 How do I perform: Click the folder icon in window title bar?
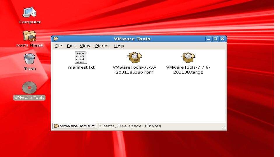[x=56, y=39]
